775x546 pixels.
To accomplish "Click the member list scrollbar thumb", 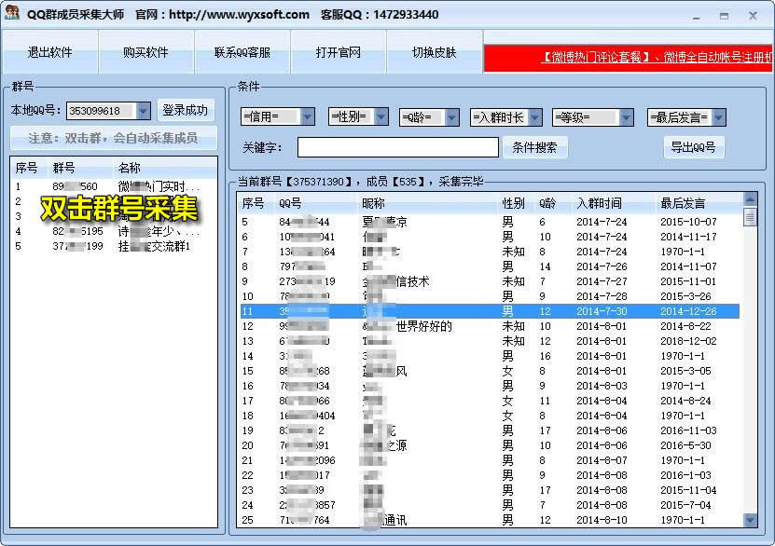I will tap(750, 217).
